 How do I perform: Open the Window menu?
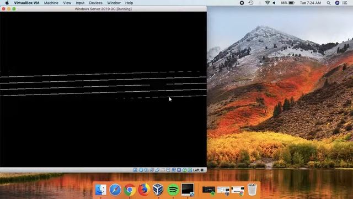(114, 3)
